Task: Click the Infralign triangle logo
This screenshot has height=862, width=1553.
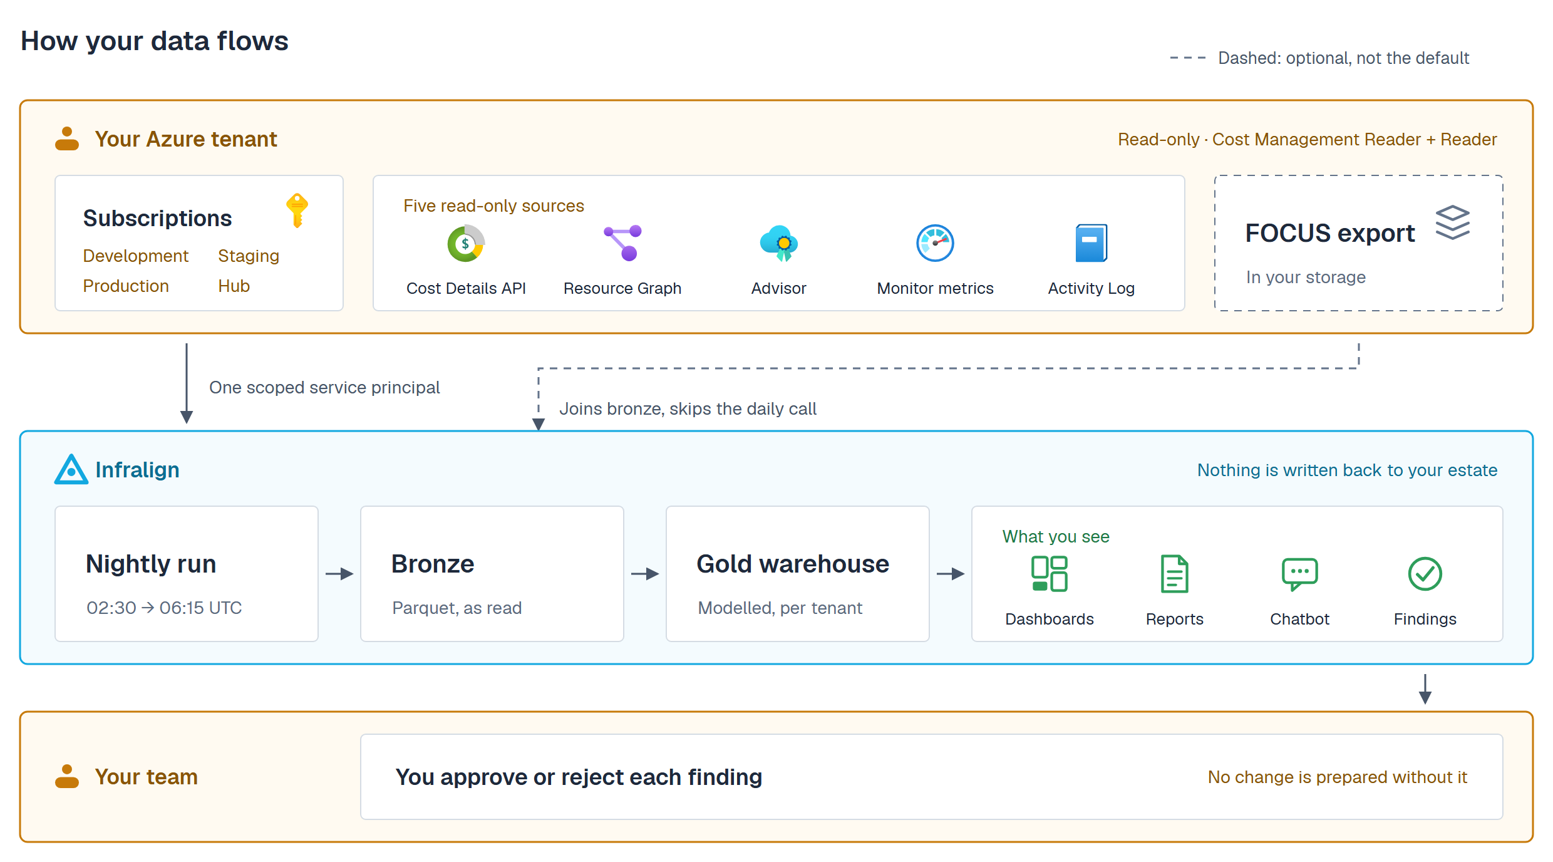Action: (71, 469)
